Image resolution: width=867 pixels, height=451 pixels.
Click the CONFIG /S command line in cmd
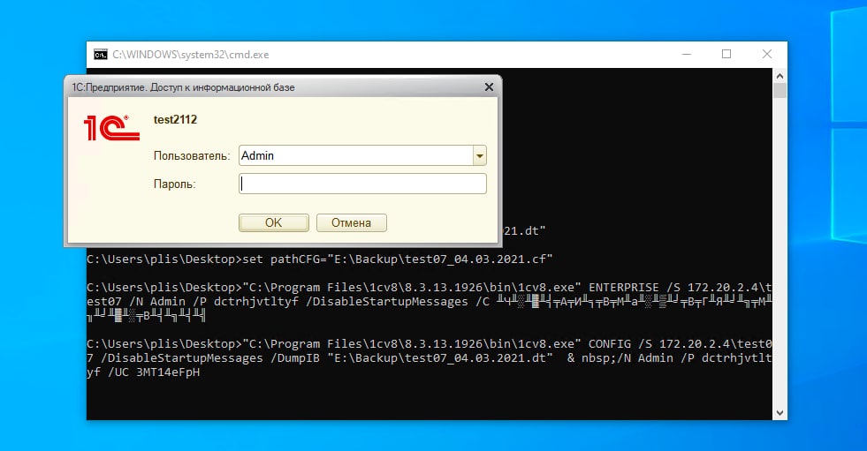[x=429, y=357]
